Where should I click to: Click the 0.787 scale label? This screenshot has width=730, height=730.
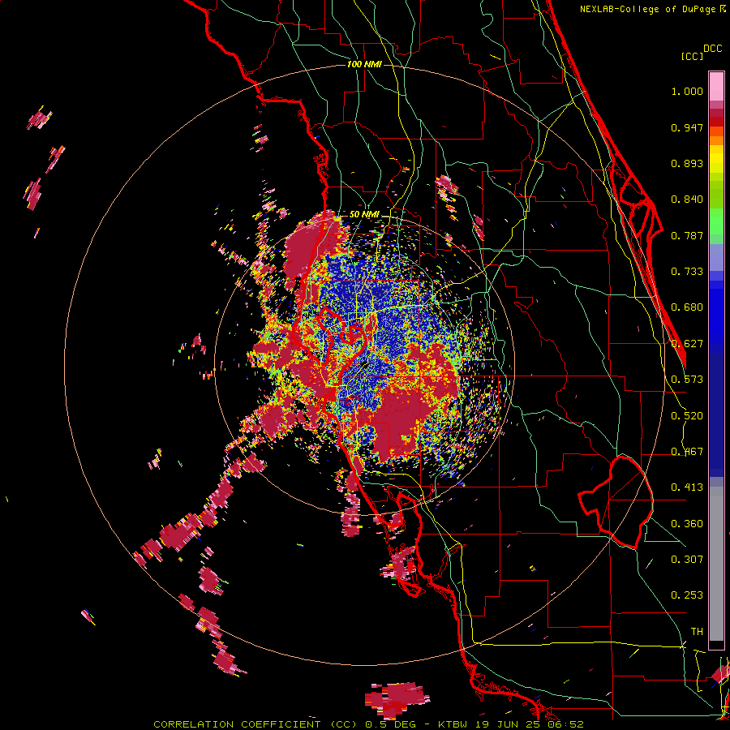coord(687,235)
